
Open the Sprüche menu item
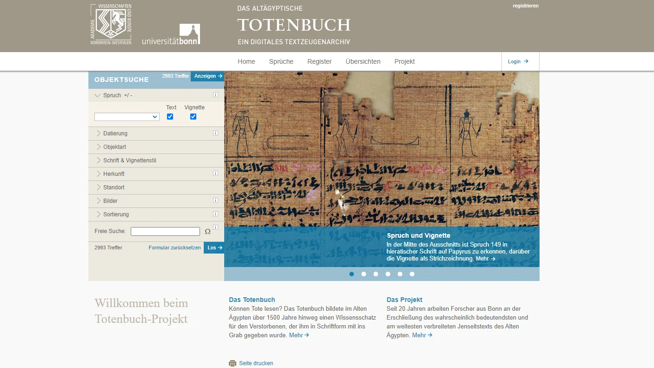click(x=281, y=61)
